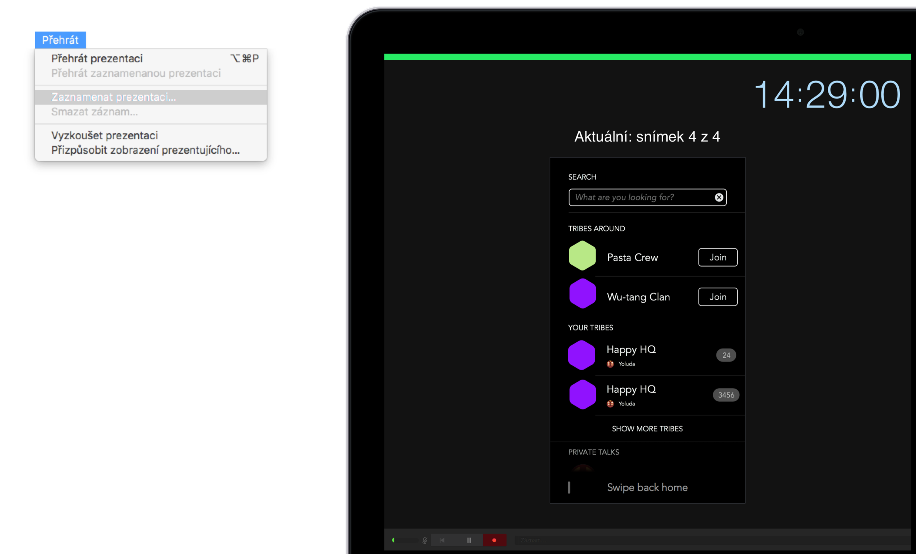Select Vyzkoušet prezentaci menu entry
The image size is (916, 554).
(x=105, y=135)
